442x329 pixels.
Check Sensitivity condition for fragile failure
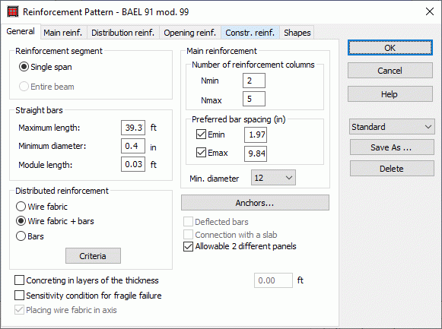tap(19, 296)
